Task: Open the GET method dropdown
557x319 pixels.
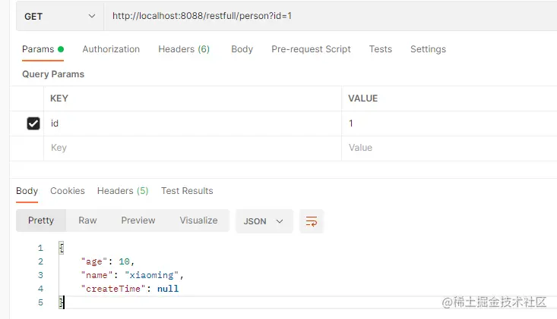Action: click(x=60, y=16)
